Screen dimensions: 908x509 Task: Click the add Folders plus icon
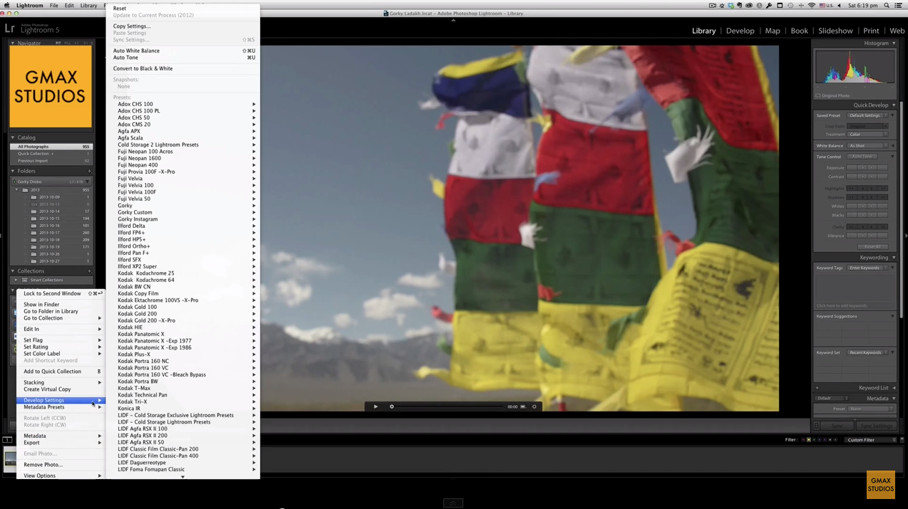[x=90, y=171]
